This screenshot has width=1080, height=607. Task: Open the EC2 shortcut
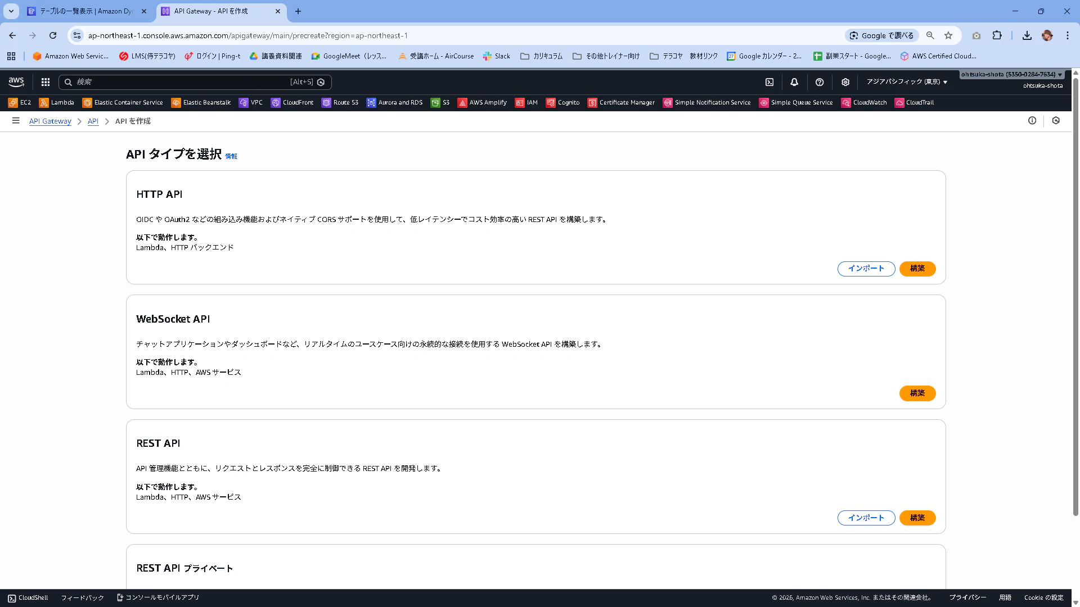[x=20, y=103]
